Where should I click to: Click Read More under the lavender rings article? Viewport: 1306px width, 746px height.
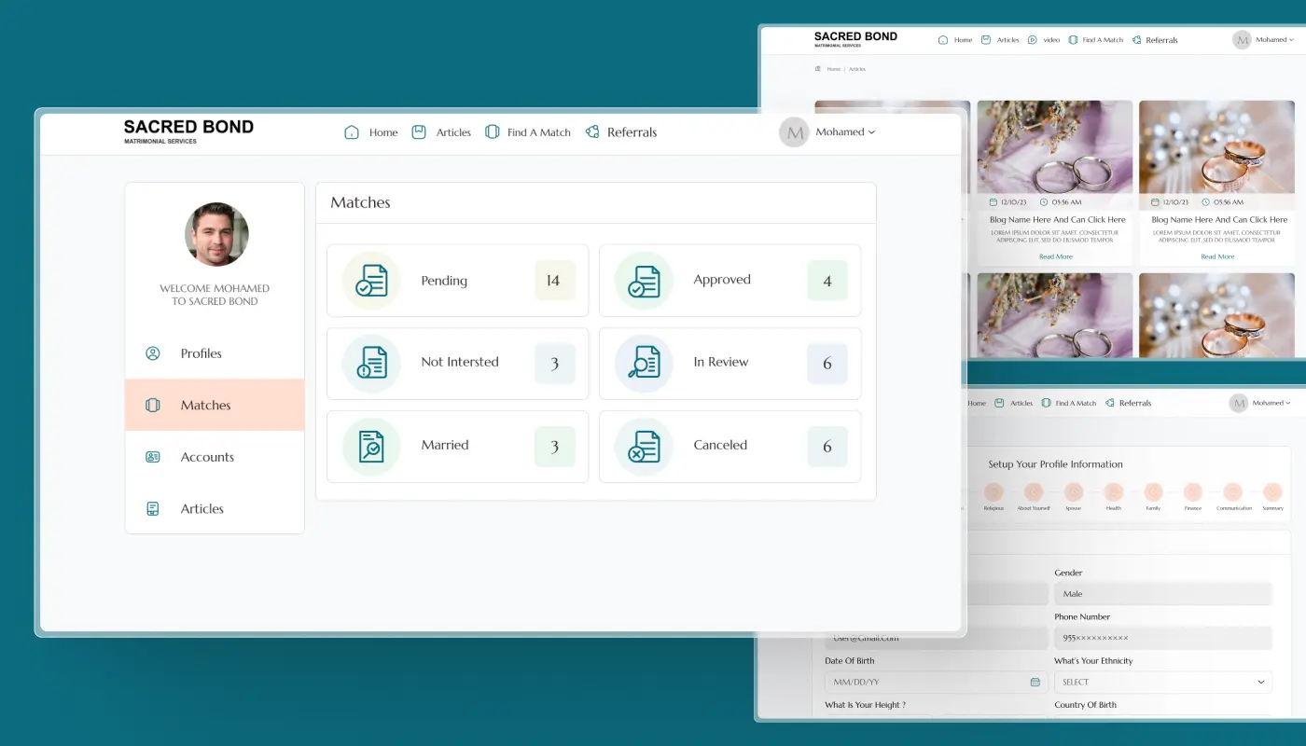click(1056, 256)
